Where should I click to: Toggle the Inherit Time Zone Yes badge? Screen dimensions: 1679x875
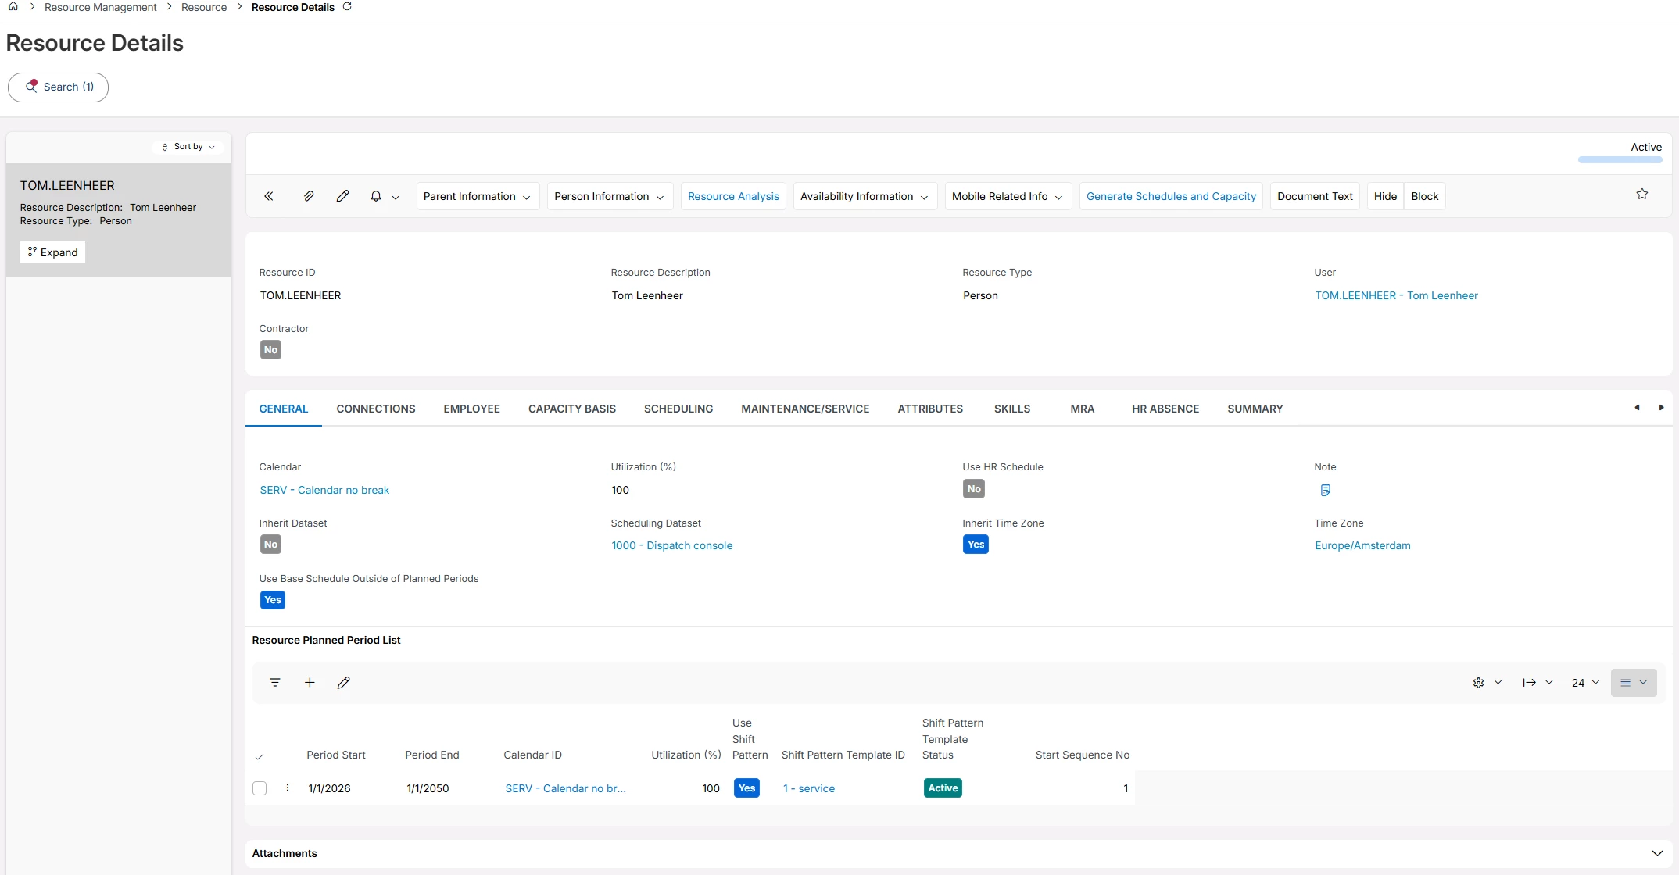(976, 545)
